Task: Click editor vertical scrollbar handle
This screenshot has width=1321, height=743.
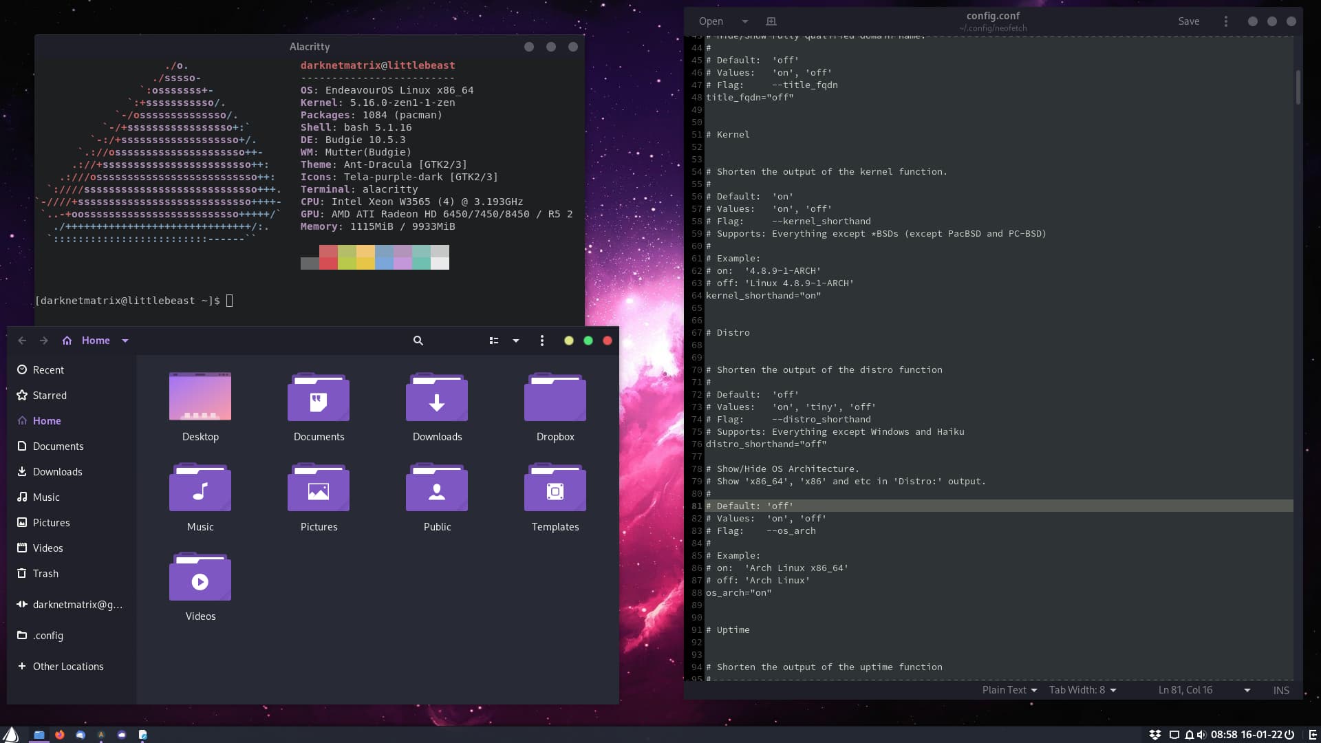Action: tap(1298, 87)
